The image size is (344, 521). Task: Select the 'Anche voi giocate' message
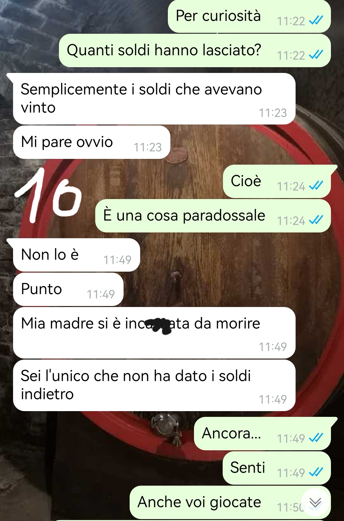[230, 502]
